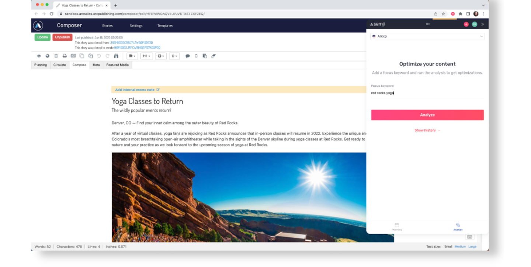Select the mobile preview icon
The image size is (531, 267).
[x=197, y=56]
